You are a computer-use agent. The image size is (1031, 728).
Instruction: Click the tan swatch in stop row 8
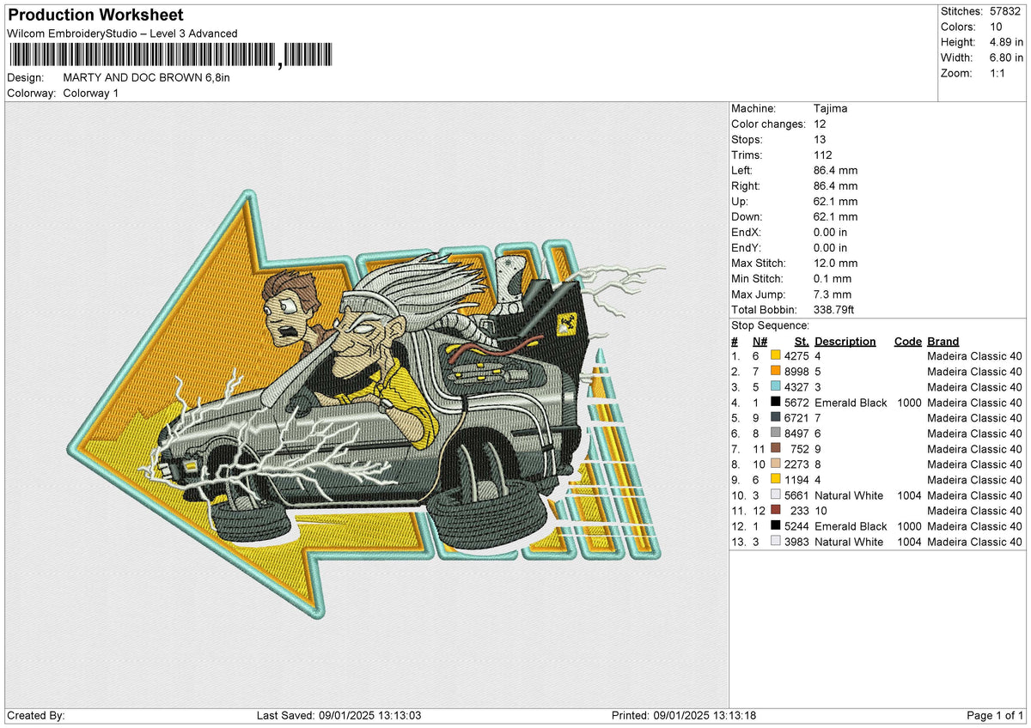(x=775, y=464)
